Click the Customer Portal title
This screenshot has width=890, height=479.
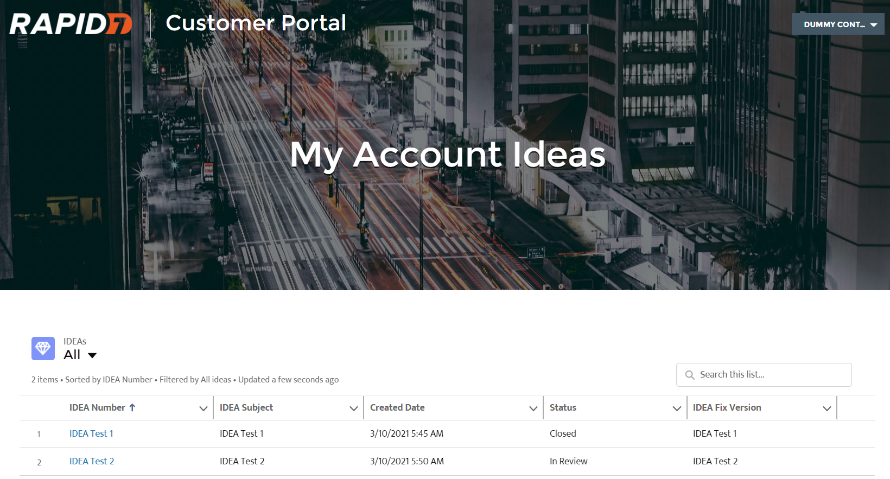pyautogui.click(x=256, y=23)
